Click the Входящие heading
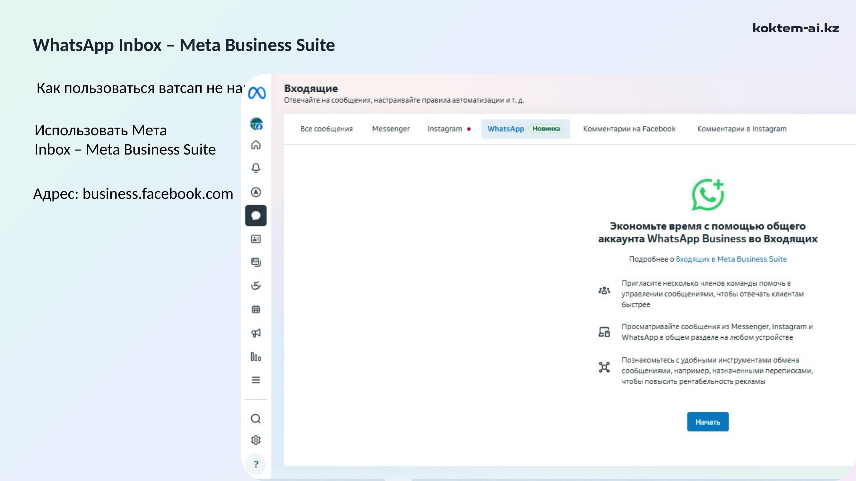 (x=311, y=88)
